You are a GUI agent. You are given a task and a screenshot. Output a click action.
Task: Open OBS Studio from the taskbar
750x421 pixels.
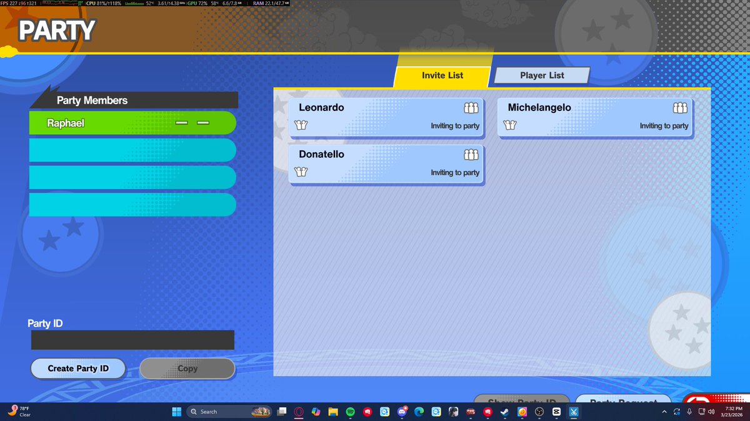point(539,412)
